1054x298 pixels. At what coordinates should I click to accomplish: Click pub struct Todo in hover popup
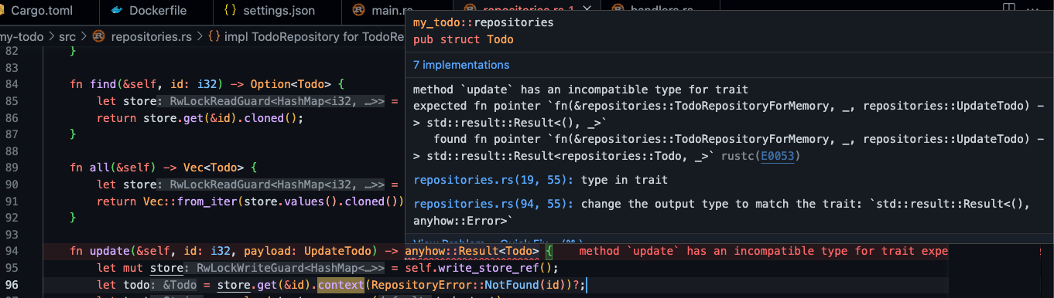coord(464,39)
